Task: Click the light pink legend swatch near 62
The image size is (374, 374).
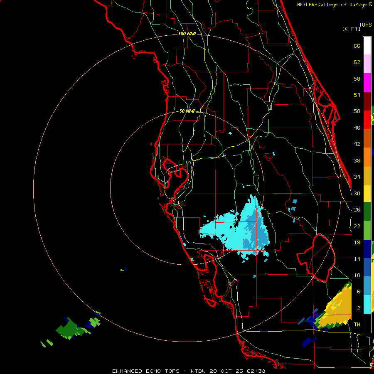Action: pos(367,64)
